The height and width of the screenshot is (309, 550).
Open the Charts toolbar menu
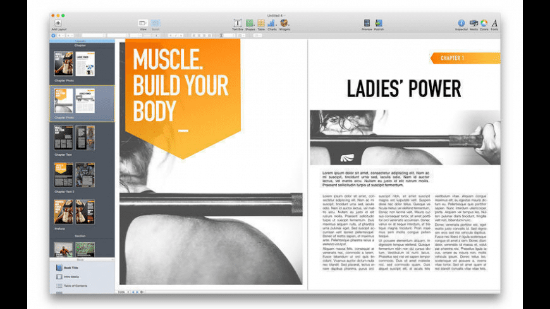[x=272, y=23]
